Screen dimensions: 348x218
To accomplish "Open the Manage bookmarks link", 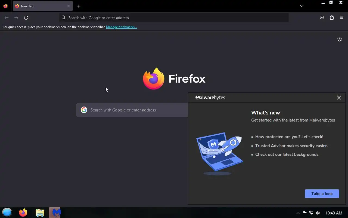I will click(x=122, y=27).
